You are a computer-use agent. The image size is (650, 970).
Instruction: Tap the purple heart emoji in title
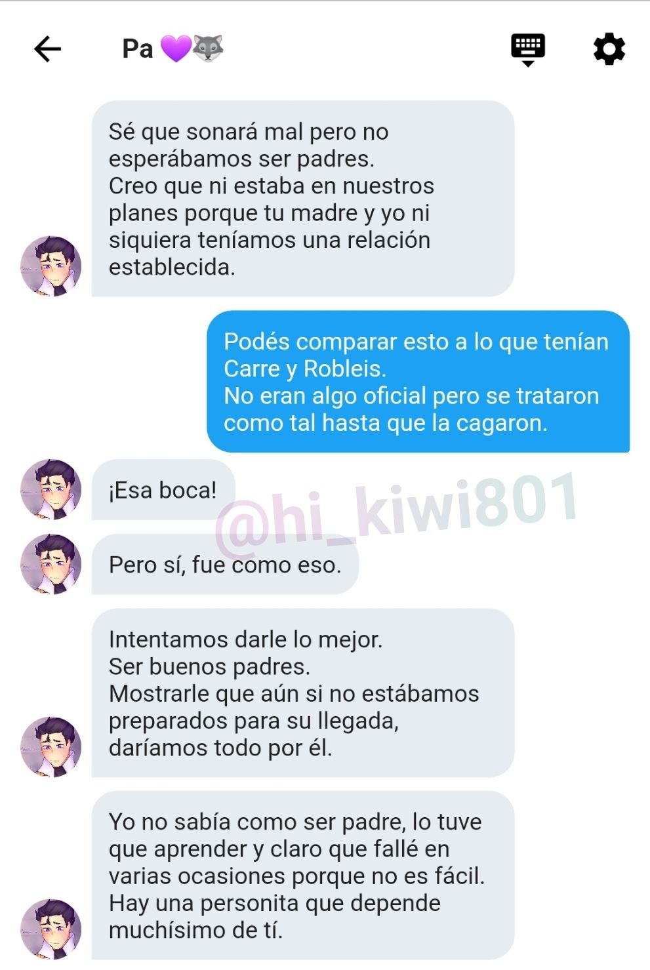click(176, 49)
